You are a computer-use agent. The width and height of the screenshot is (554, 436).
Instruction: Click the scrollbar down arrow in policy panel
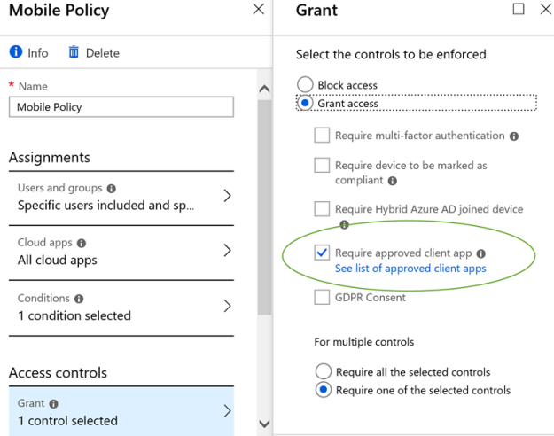pyautogui.click(x=264, y=424)
